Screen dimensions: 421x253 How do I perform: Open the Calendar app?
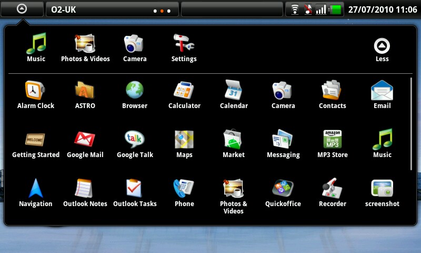tap(234, 95)
